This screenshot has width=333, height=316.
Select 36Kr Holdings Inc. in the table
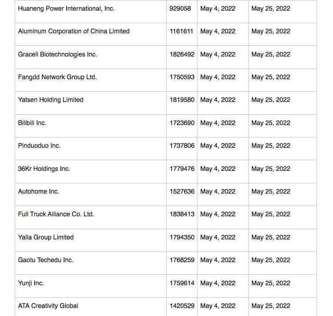point(44,169)
